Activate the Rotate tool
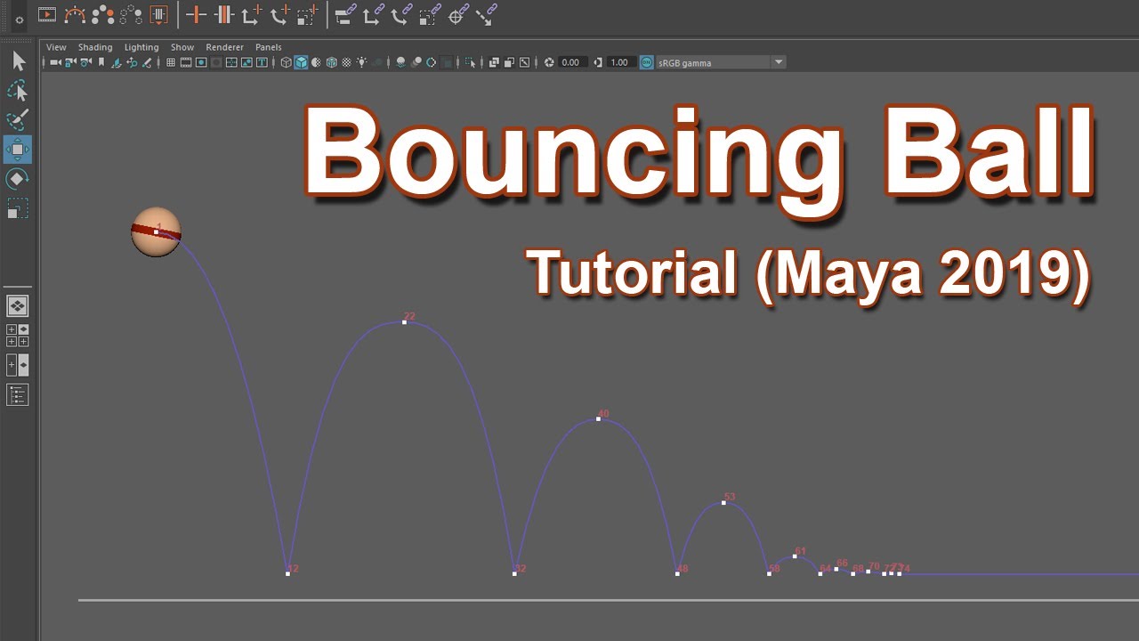 18,179
